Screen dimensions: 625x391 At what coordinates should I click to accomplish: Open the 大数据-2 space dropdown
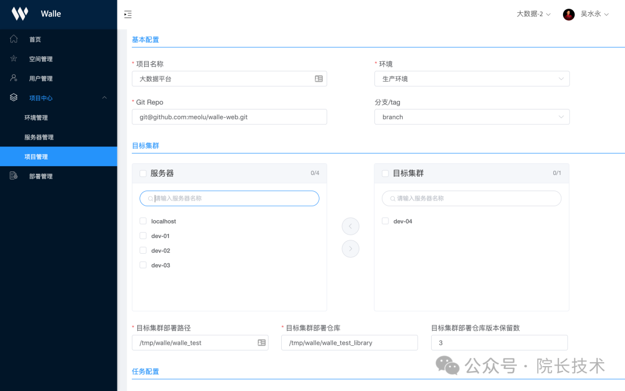click(534, 14)
